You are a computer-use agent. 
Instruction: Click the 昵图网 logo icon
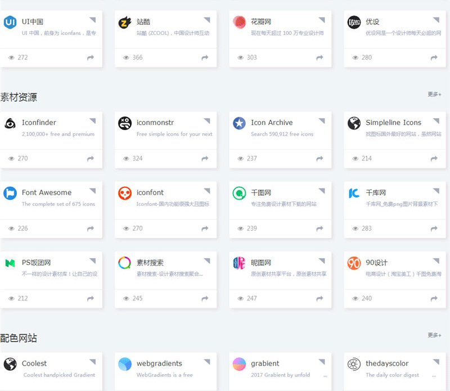point(240,263)
